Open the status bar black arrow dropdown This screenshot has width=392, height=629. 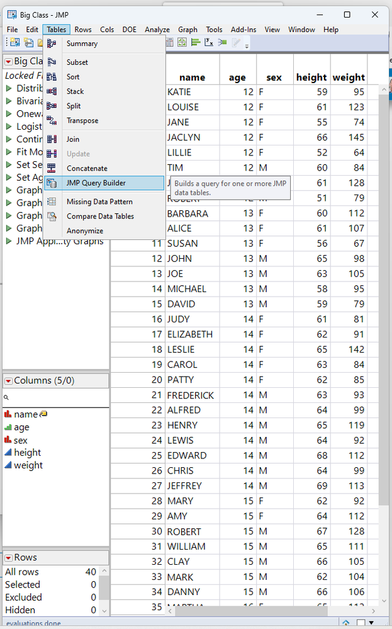372,623
